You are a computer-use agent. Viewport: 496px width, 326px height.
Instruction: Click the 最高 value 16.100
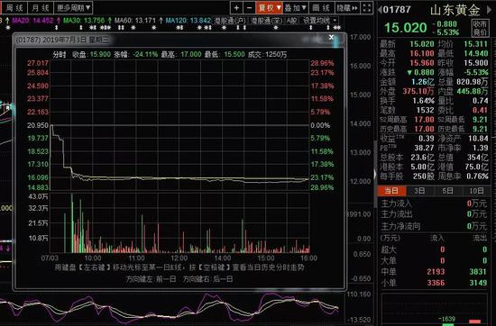[422, 53]
